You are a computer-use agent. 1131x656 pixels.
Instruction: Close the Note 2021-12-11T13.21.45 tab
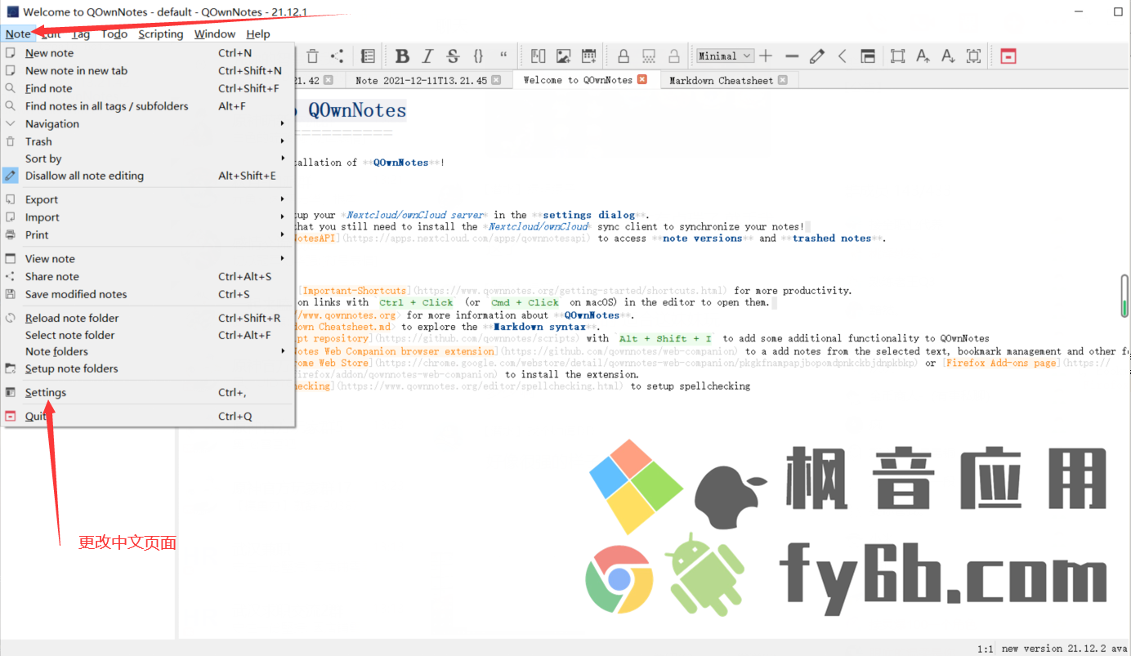click(x=497, y=80)
